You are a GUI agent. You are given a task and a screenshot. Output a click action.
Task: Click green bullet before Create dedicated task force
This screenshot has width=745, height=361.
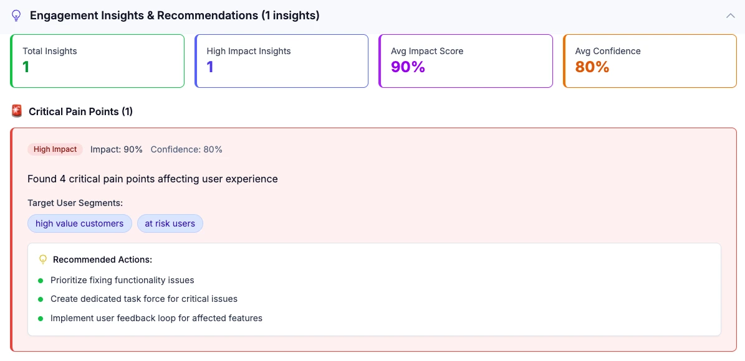(x=41, y=299)
